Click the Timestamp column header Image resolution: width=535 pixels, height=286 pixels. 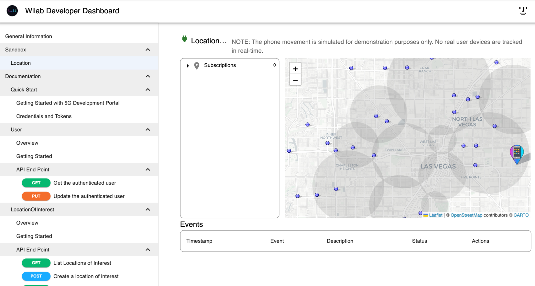click(199, 241)
